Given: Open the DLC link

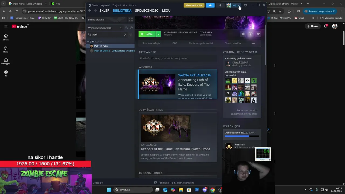Looking at the screenshot, I should [x=175, y=43].
